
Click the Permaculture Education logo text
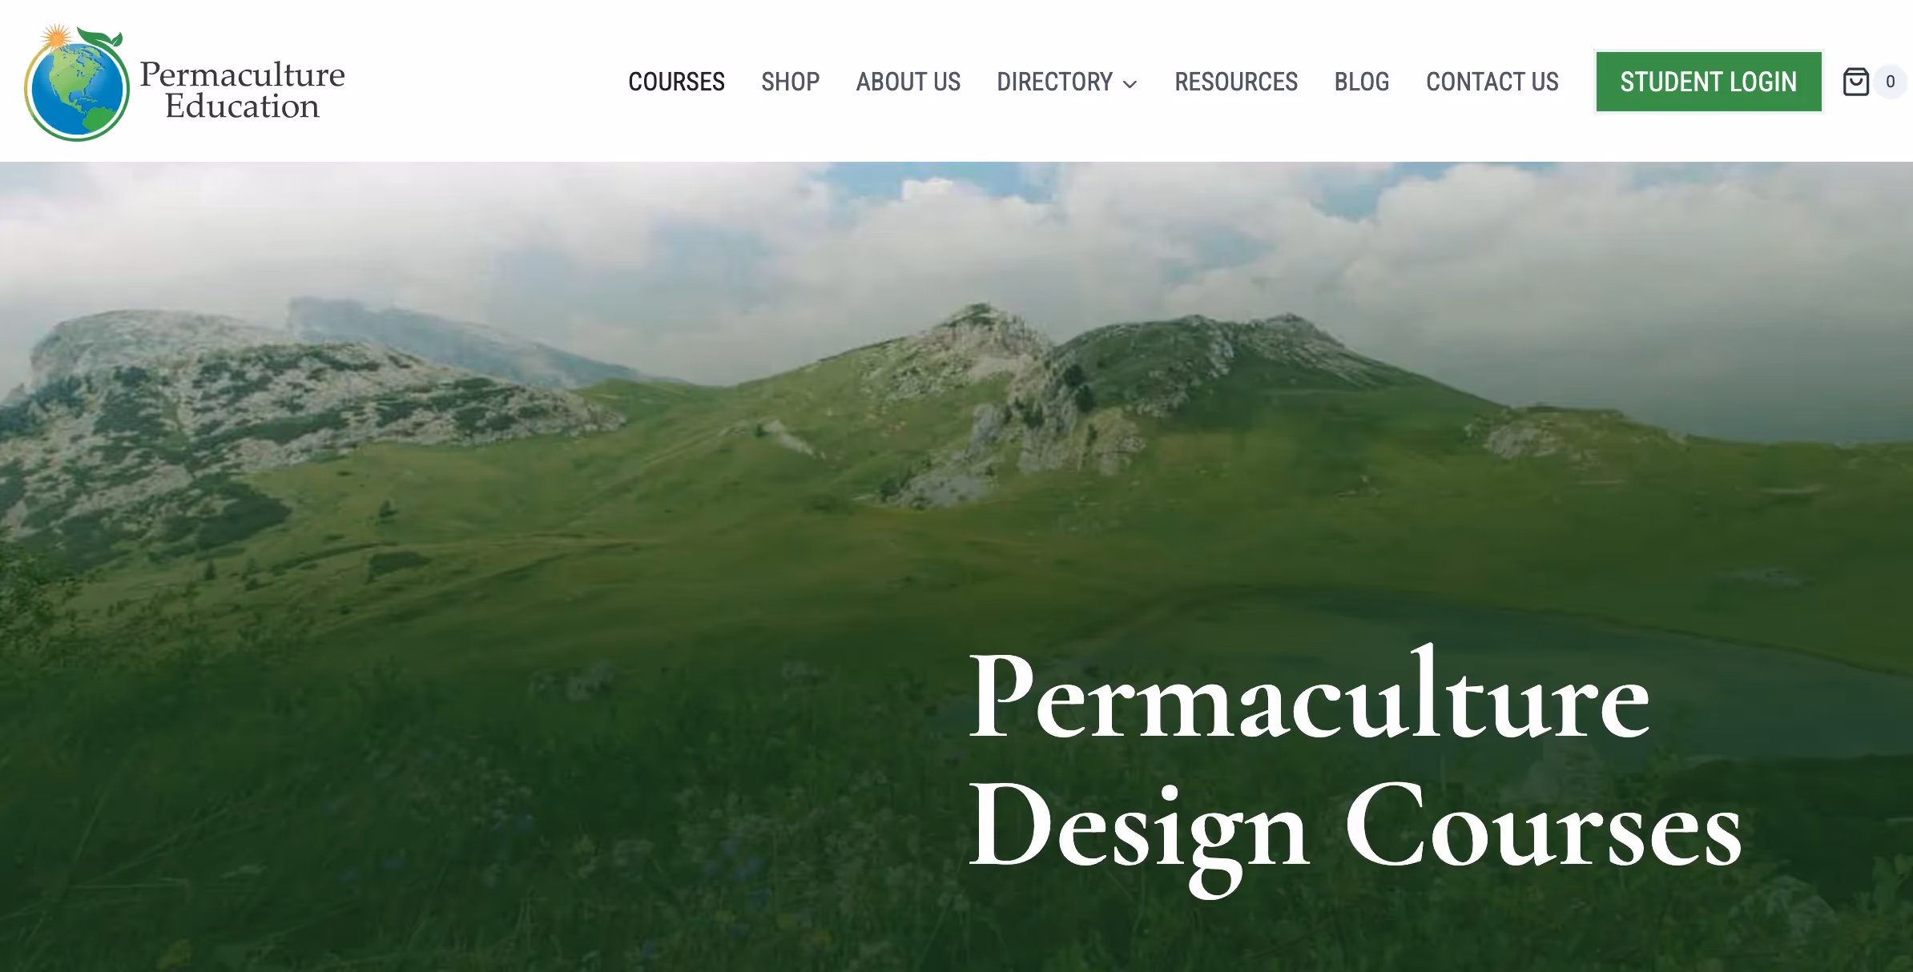242,90
